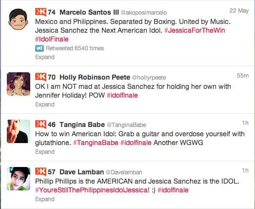Click the Klout badge next to Dave Lamban
This screenshot has height=209, width=255.
pos(40,172)
